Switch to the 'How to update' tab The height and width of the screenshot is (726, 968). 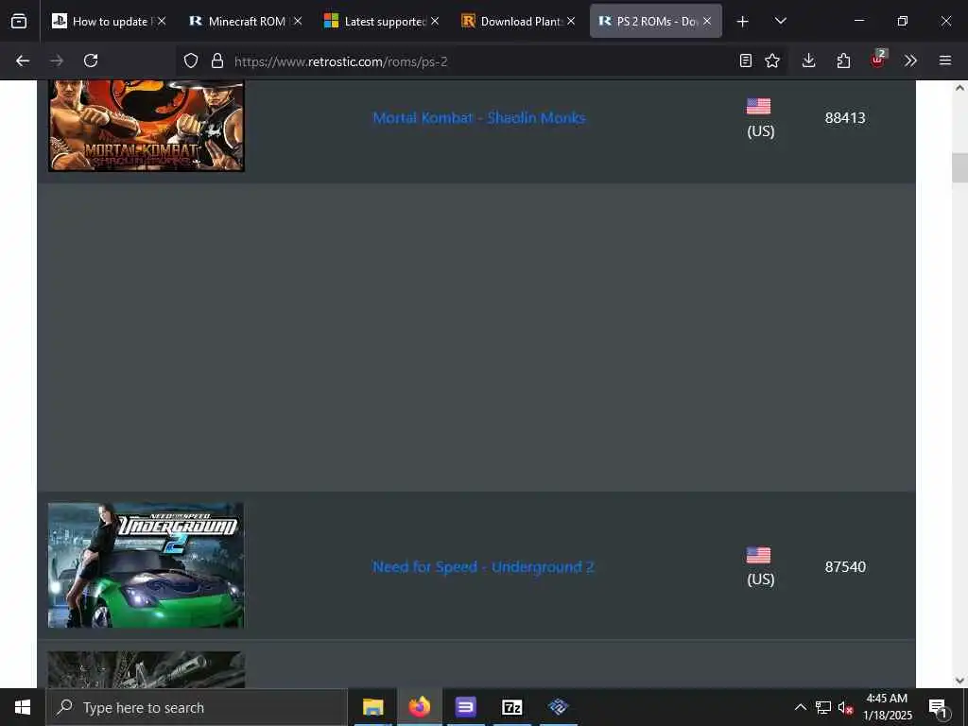(110, 21)
